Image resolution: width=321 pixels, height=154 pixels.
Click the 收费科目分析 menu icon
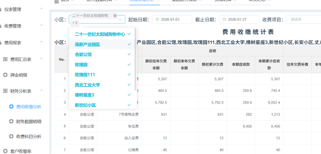tap(11, 136)
